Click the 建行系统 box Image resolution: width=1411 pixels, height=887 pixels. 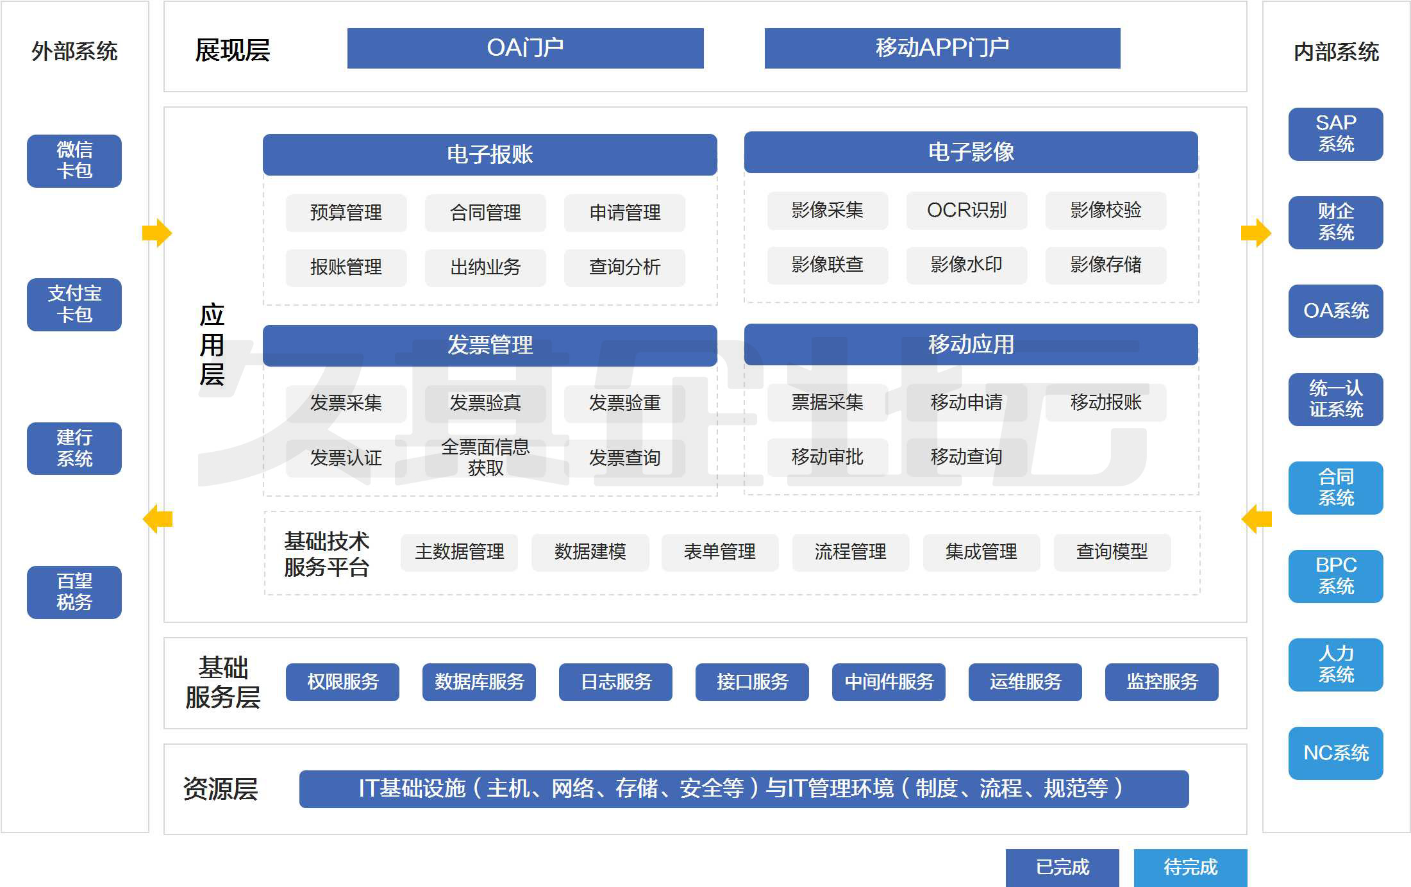tap(74, 449)
